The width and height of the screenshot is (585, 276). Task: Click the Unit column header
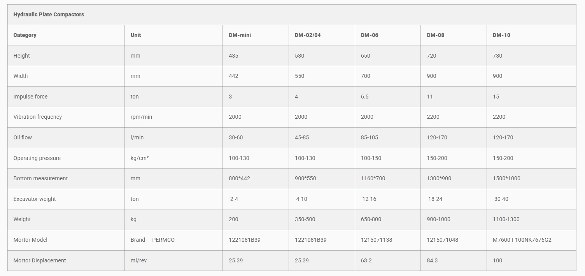(x=136, y=35)
